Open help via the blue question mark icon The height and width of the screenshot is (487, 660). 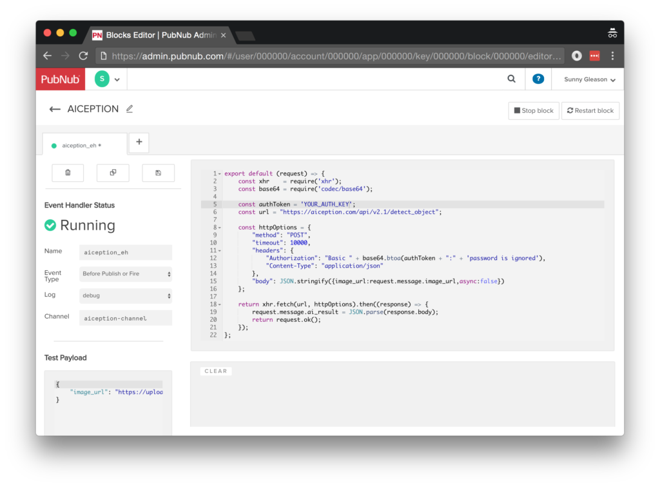[x=538, y=79]
